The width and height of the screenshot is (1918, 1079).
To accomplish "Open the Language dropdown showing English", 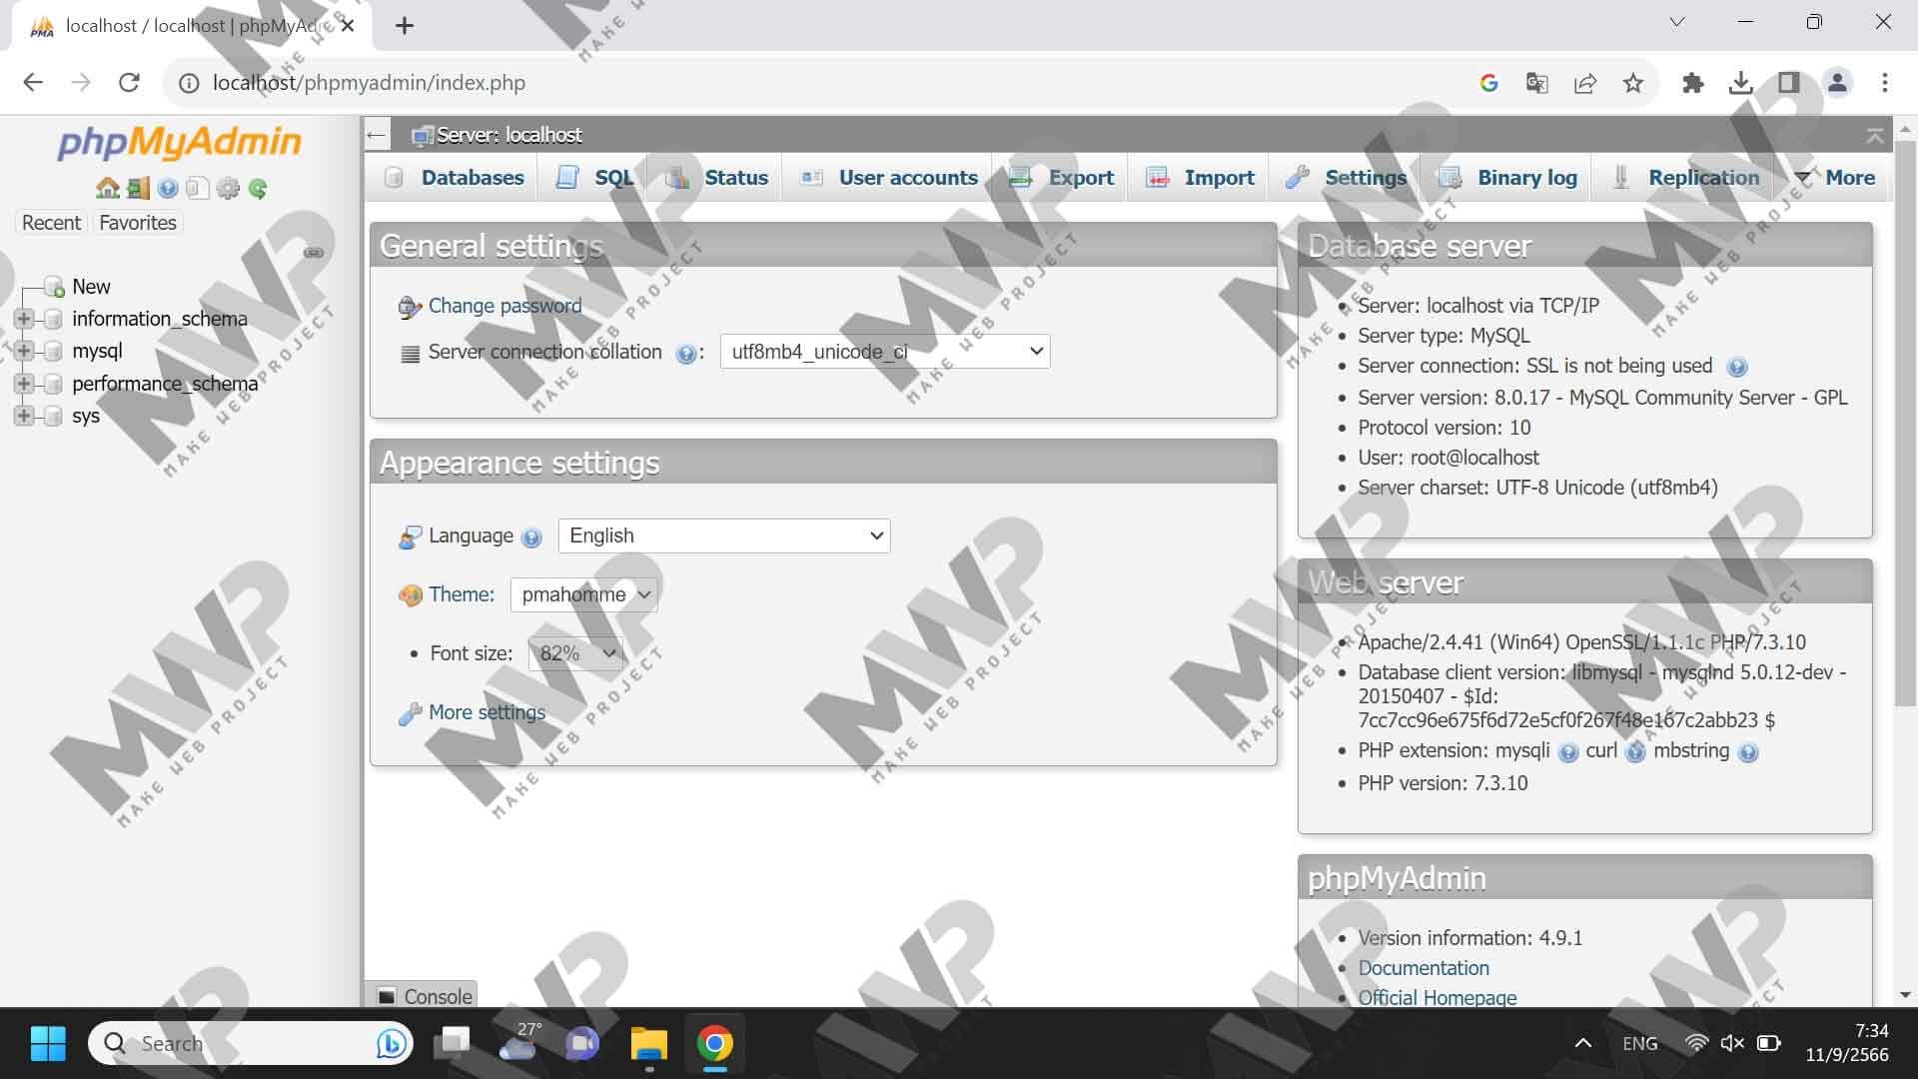I will pyautogui.click(x=724, y=536).
